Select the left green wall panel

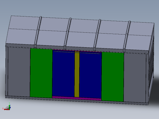(x=41, y=73)
